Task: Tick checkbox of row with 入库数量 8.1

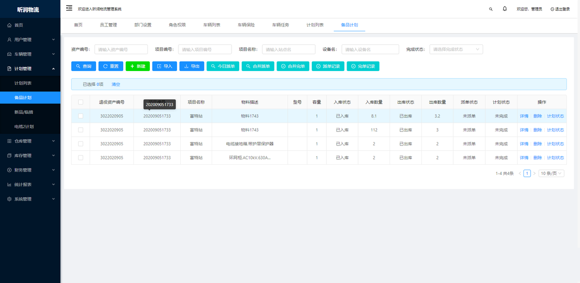Action: click(x=81, y=116)
